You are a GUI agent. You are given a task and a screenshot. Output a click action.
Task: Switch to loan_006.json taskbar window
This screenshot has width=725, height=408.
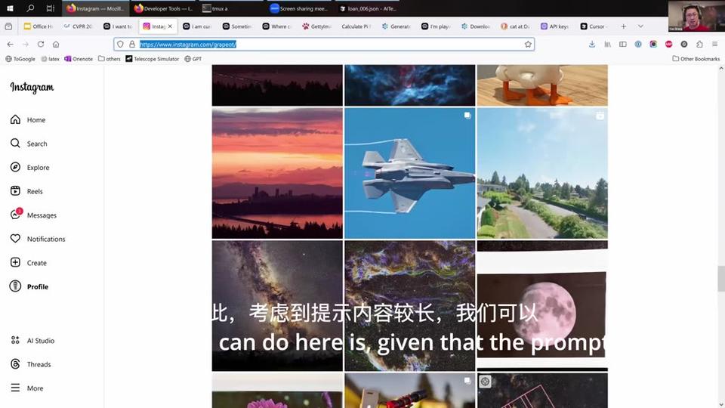tap(368, 8)
